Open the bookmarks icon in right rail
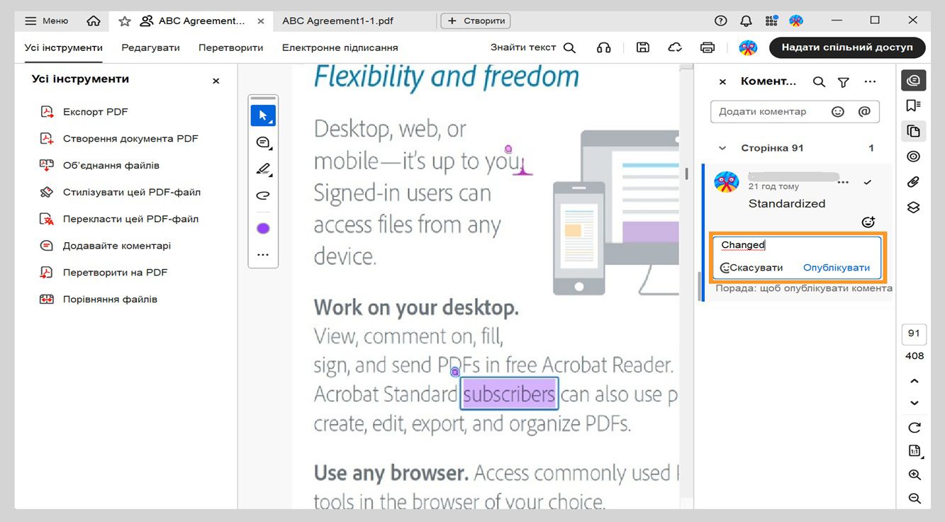 pyautogui.click(x=914, y=106)
